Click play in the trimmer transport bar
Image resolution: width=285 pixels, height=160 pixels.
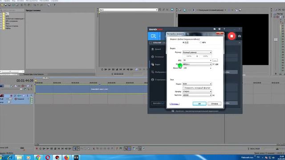(110, 69)
